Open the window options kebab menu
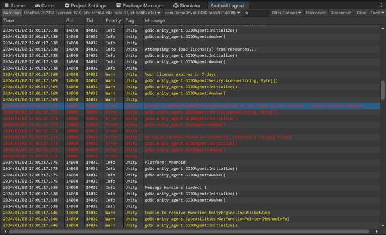This screenshot has height=235, width=386. tap(381, 5)
